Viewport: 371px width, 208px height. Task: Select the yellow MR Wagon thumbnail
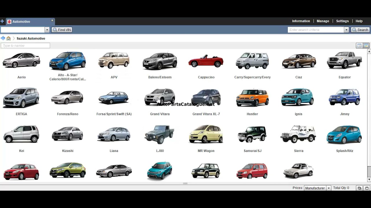coord(206,134)
